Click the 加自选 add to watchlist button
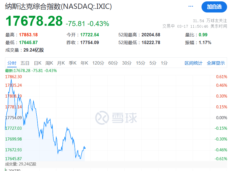234x171 pixels. tap(214, 7)
